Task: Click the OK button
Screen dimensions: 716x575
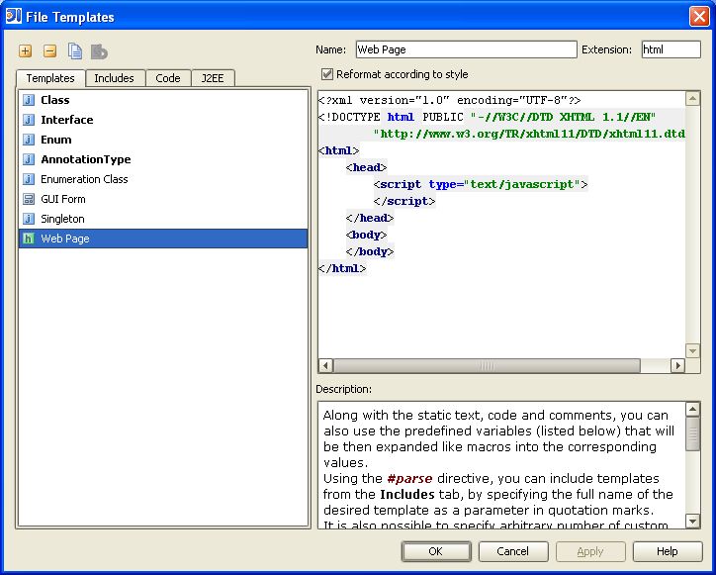Action: (436, 551)
